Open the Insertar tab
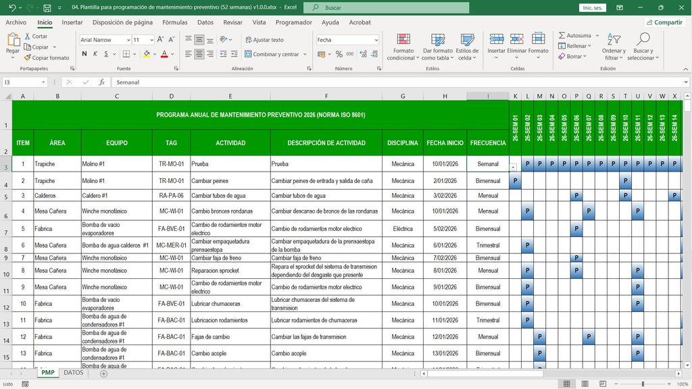 point(72,22)
